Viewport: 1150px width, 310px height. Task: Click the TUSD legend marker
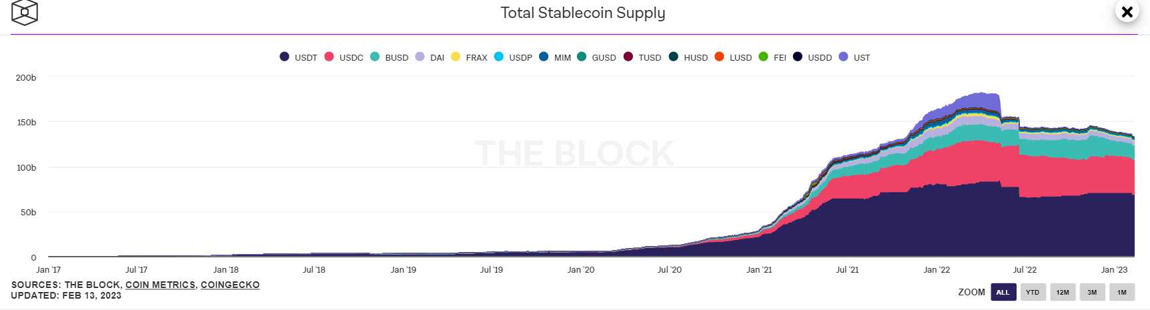pos(628,57)
